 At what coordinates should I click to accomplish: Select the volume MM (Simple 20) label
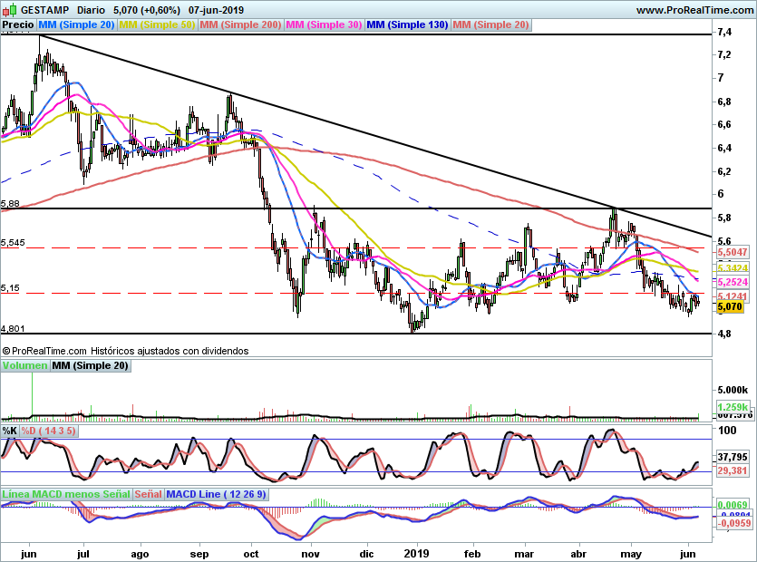pyautogui.click(x=91, y=365)
